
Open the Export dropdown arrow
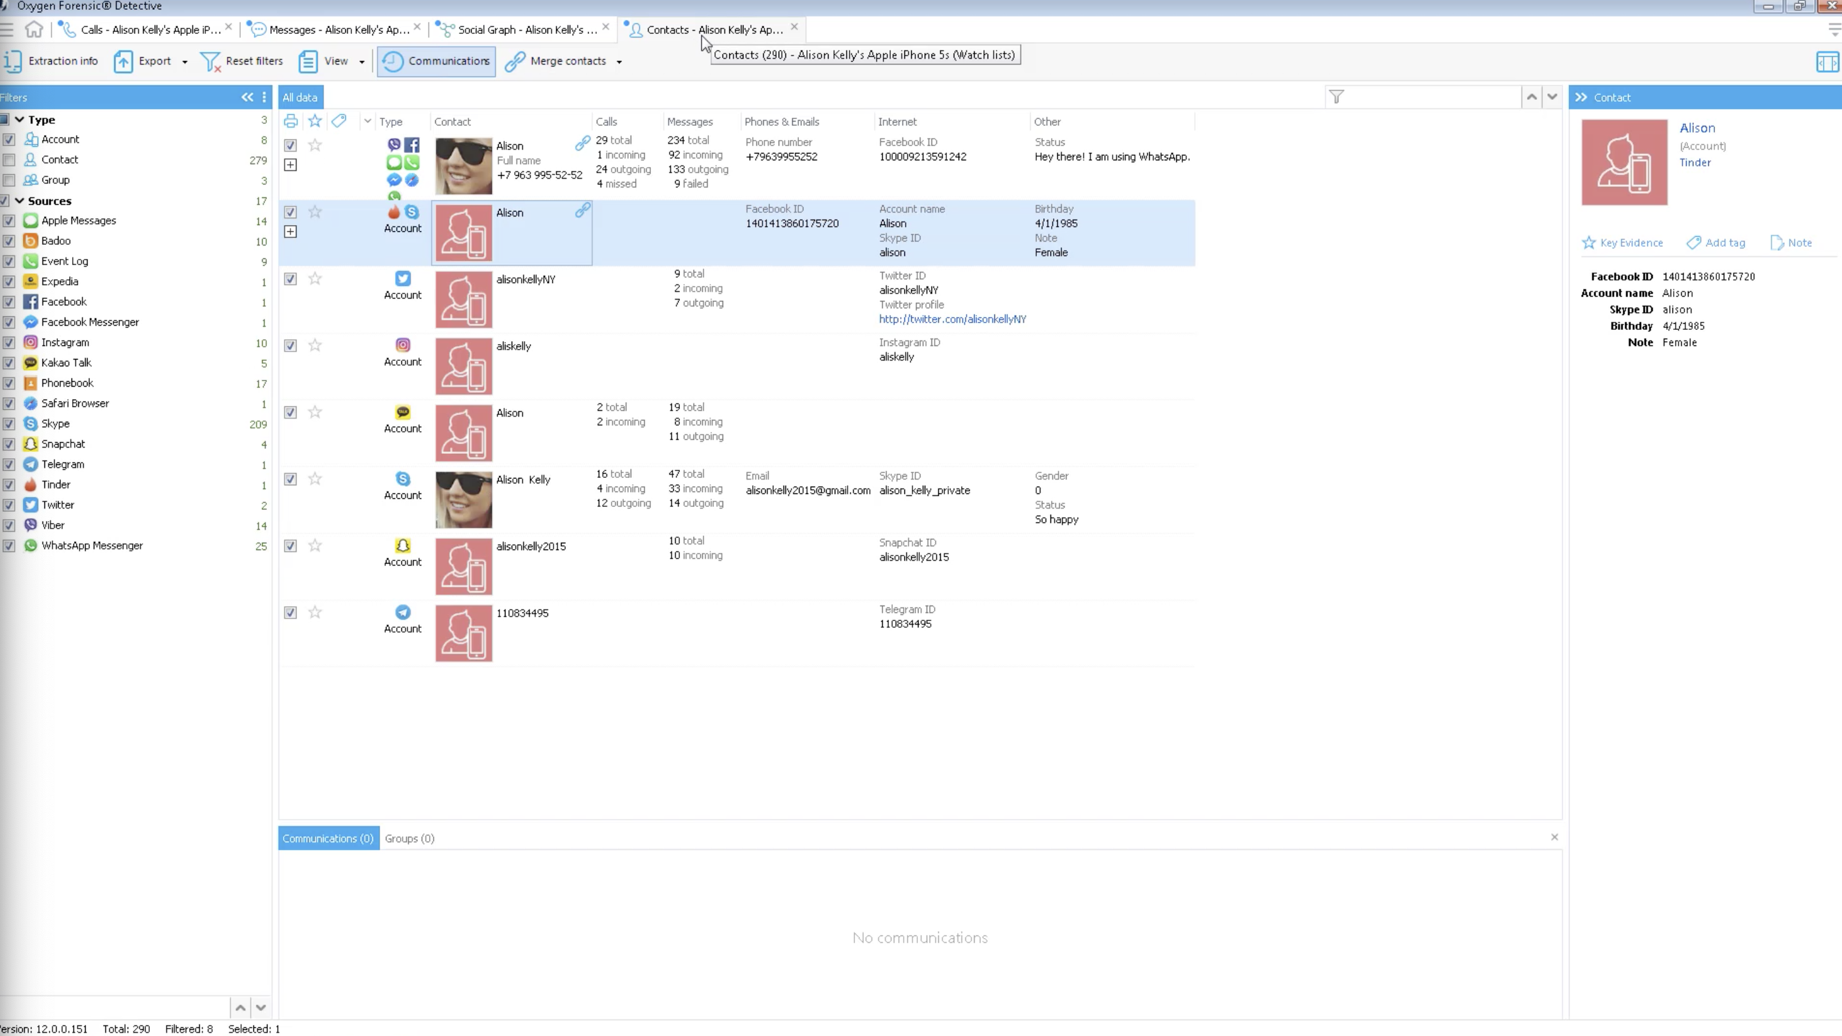(184, 62)
